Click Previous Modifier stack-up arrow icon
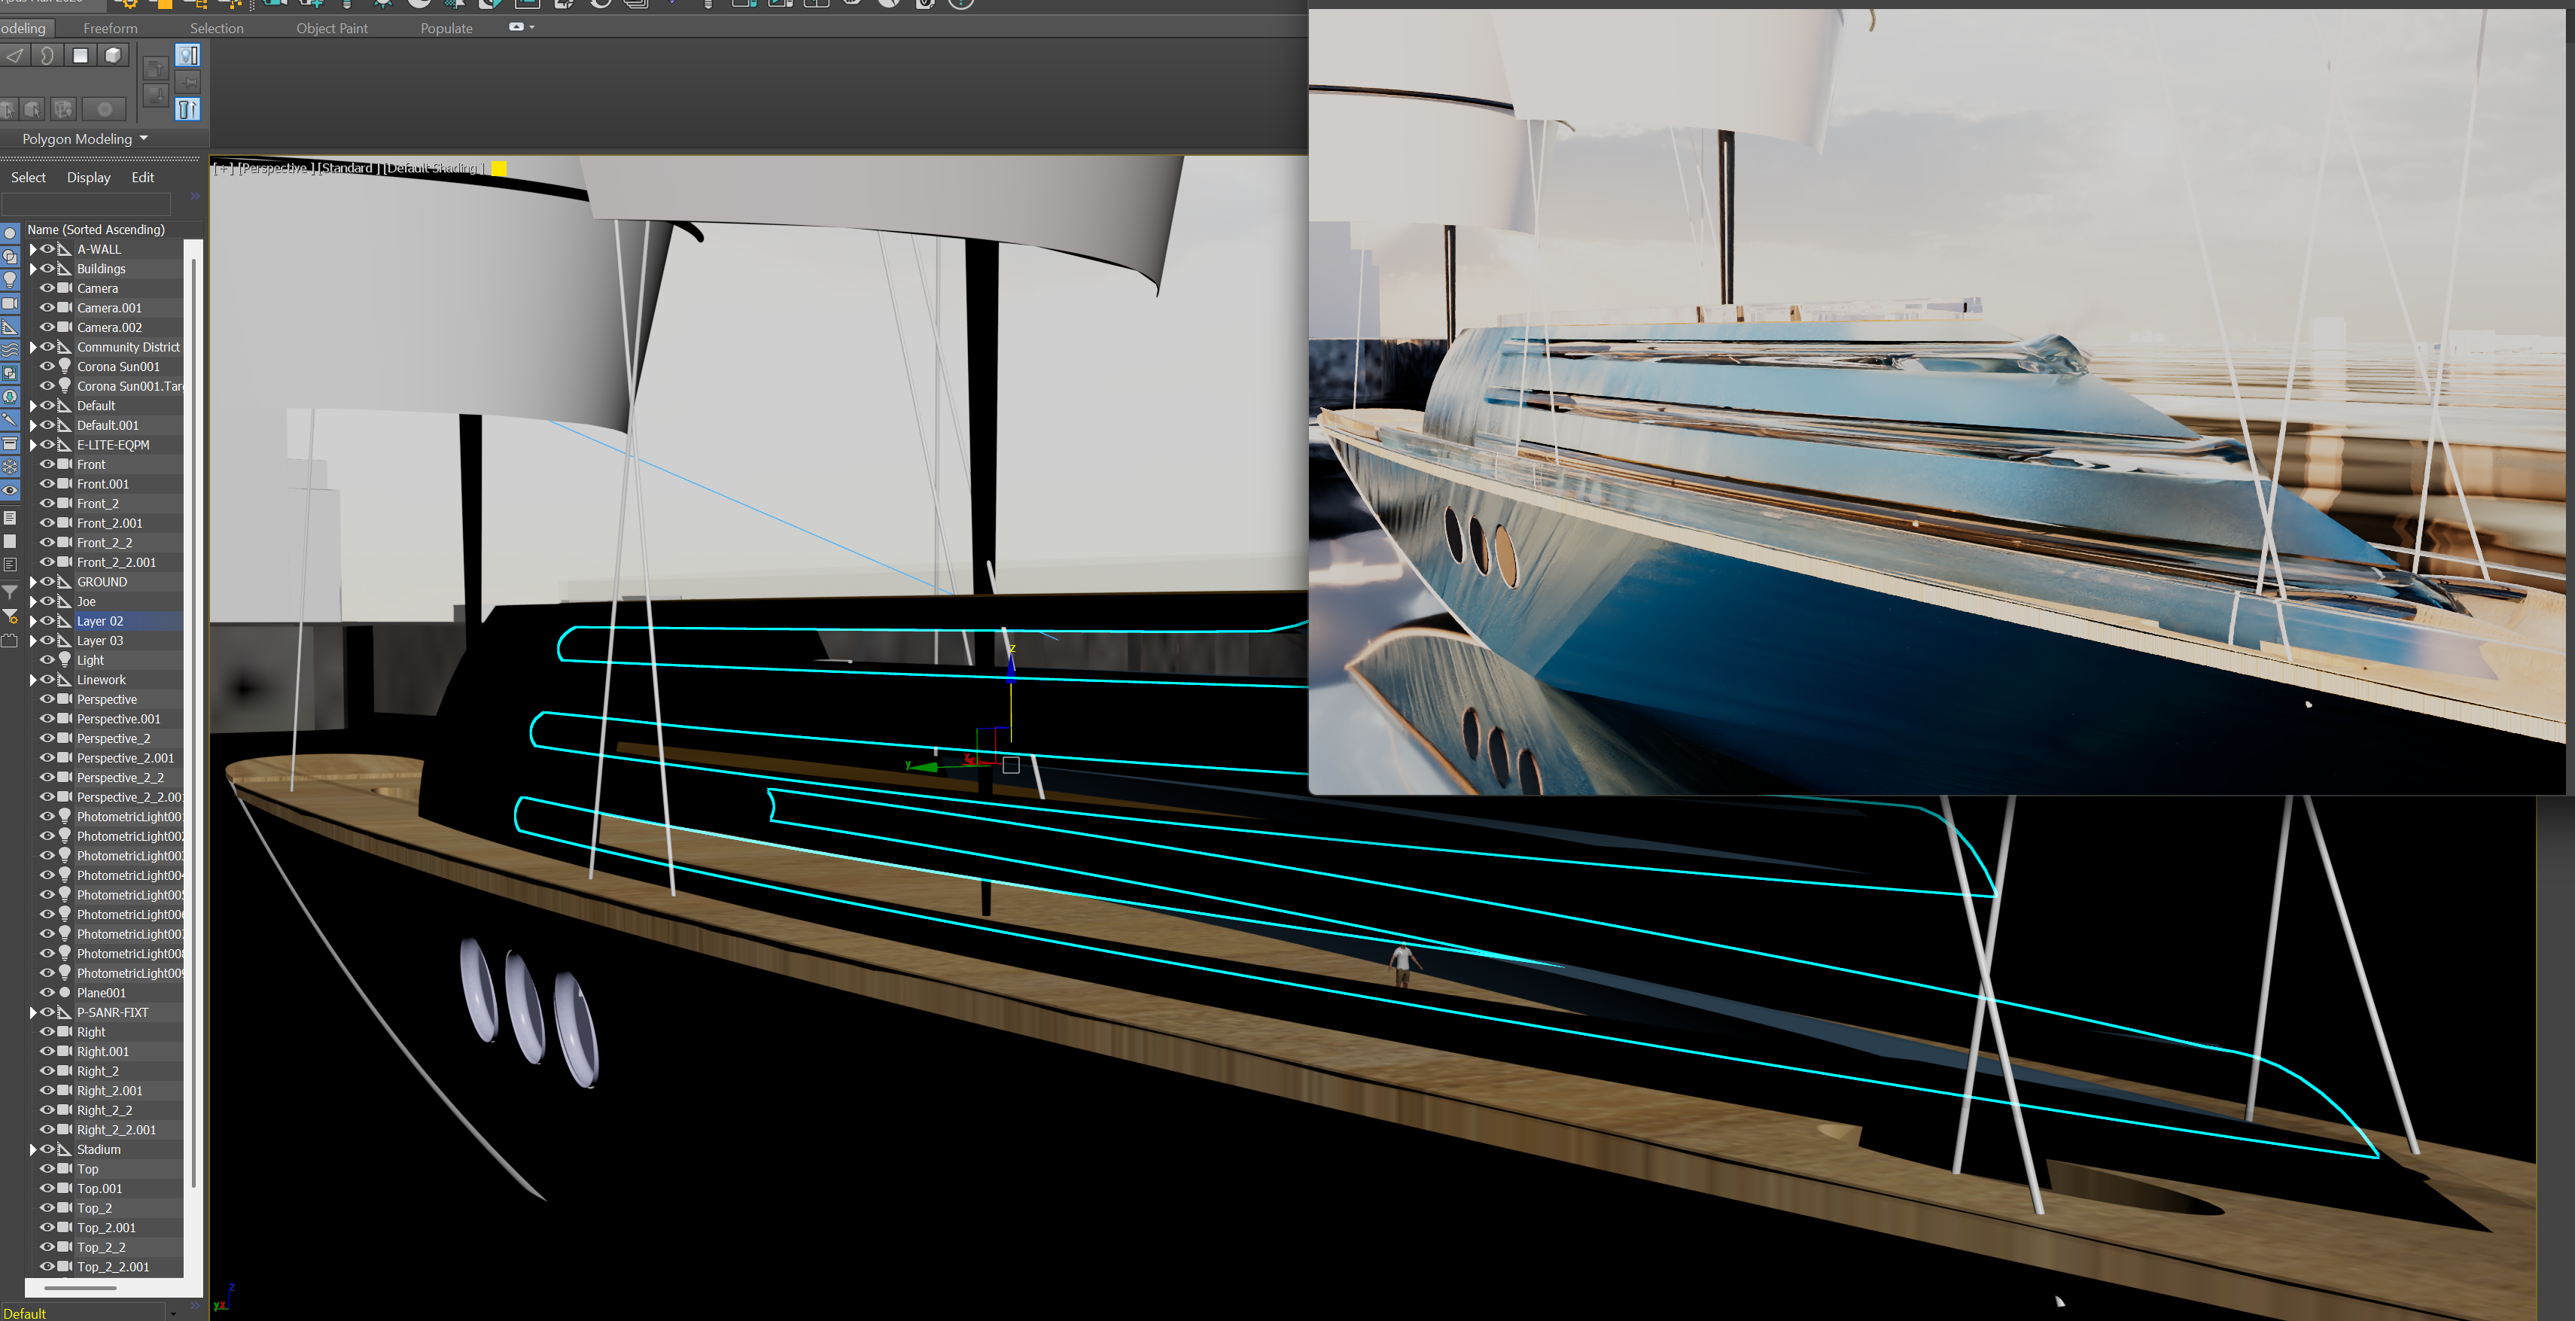This screenshot has height=1321, width=2575. click(155, 68)
